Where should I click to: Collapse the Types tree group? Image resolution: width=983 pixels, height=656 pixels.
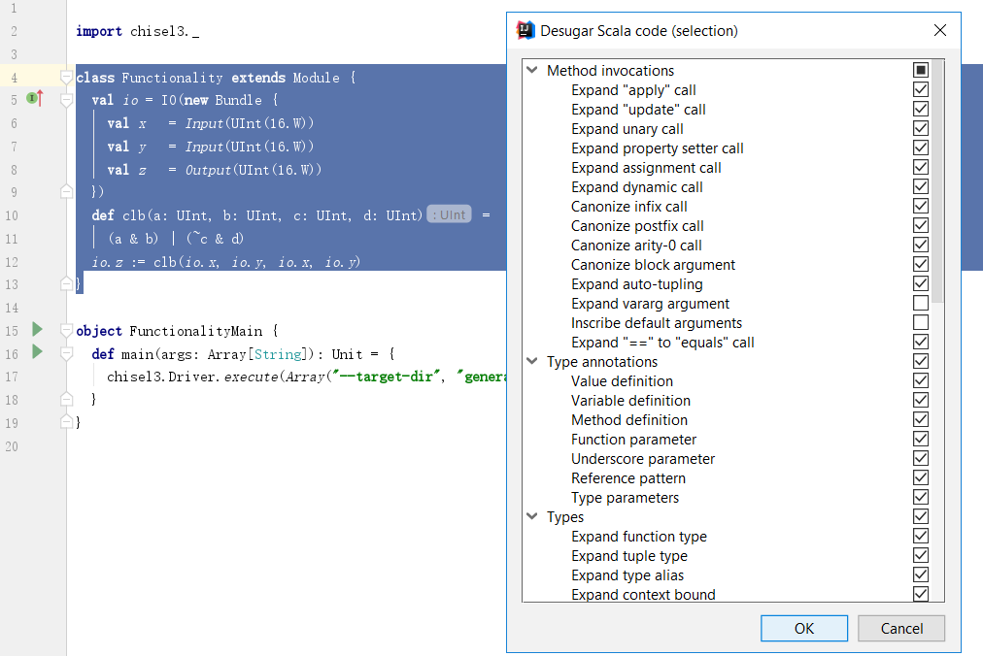point(532,516)
